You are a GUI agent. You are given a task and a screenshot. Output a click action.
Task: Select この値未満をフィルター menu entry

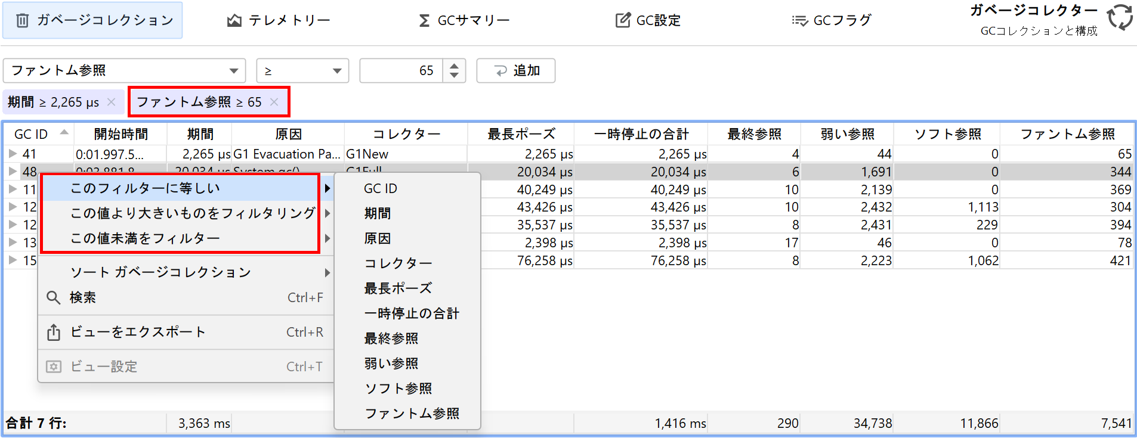tap(179, 238)
